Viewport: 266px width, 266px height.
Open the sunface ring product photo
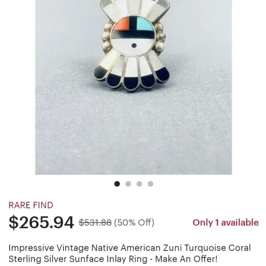point(133,87)
